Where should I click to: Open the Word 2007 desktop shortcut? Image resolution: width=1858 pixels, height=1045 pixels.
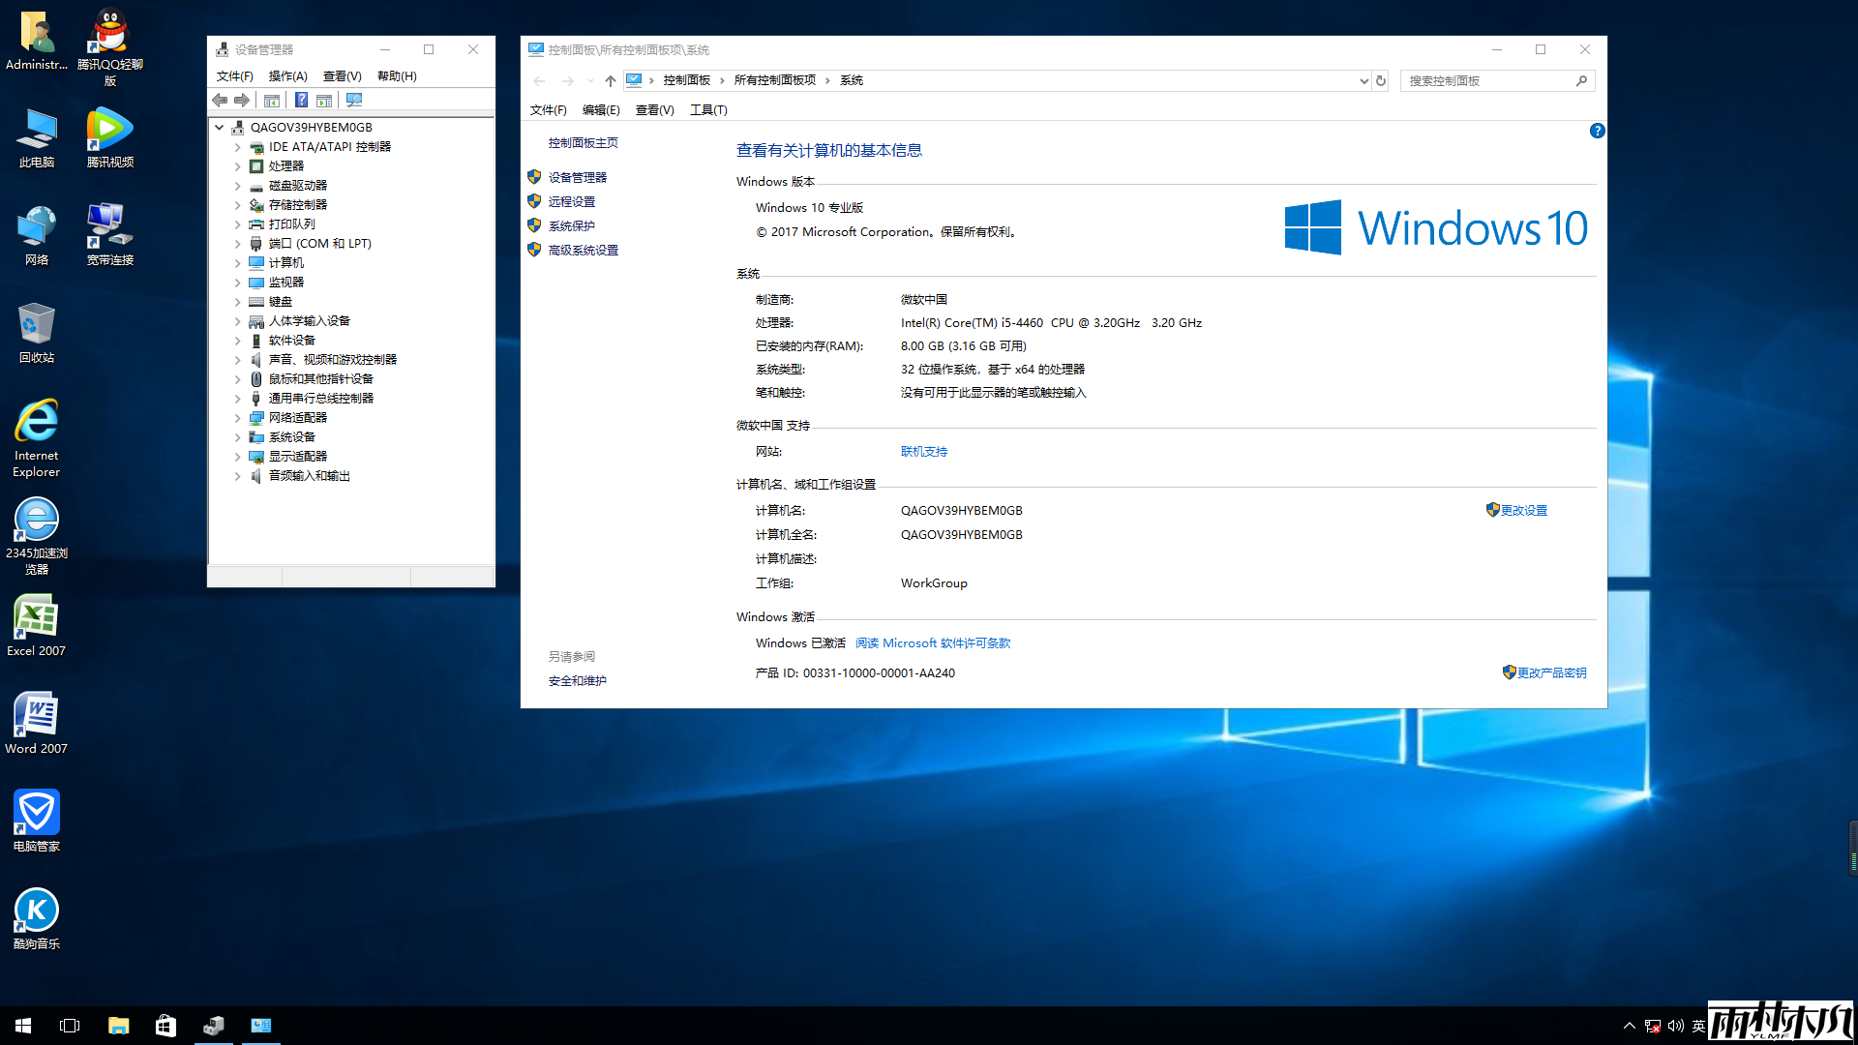(x=37, y=724)
